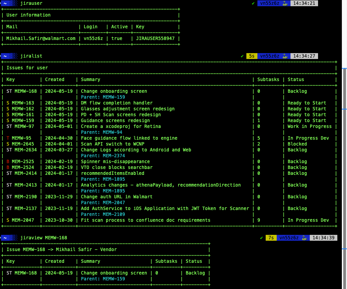347x289 pixels.
Task: Click the red T type marker for MEMW-95
Action: pos(8,138)
